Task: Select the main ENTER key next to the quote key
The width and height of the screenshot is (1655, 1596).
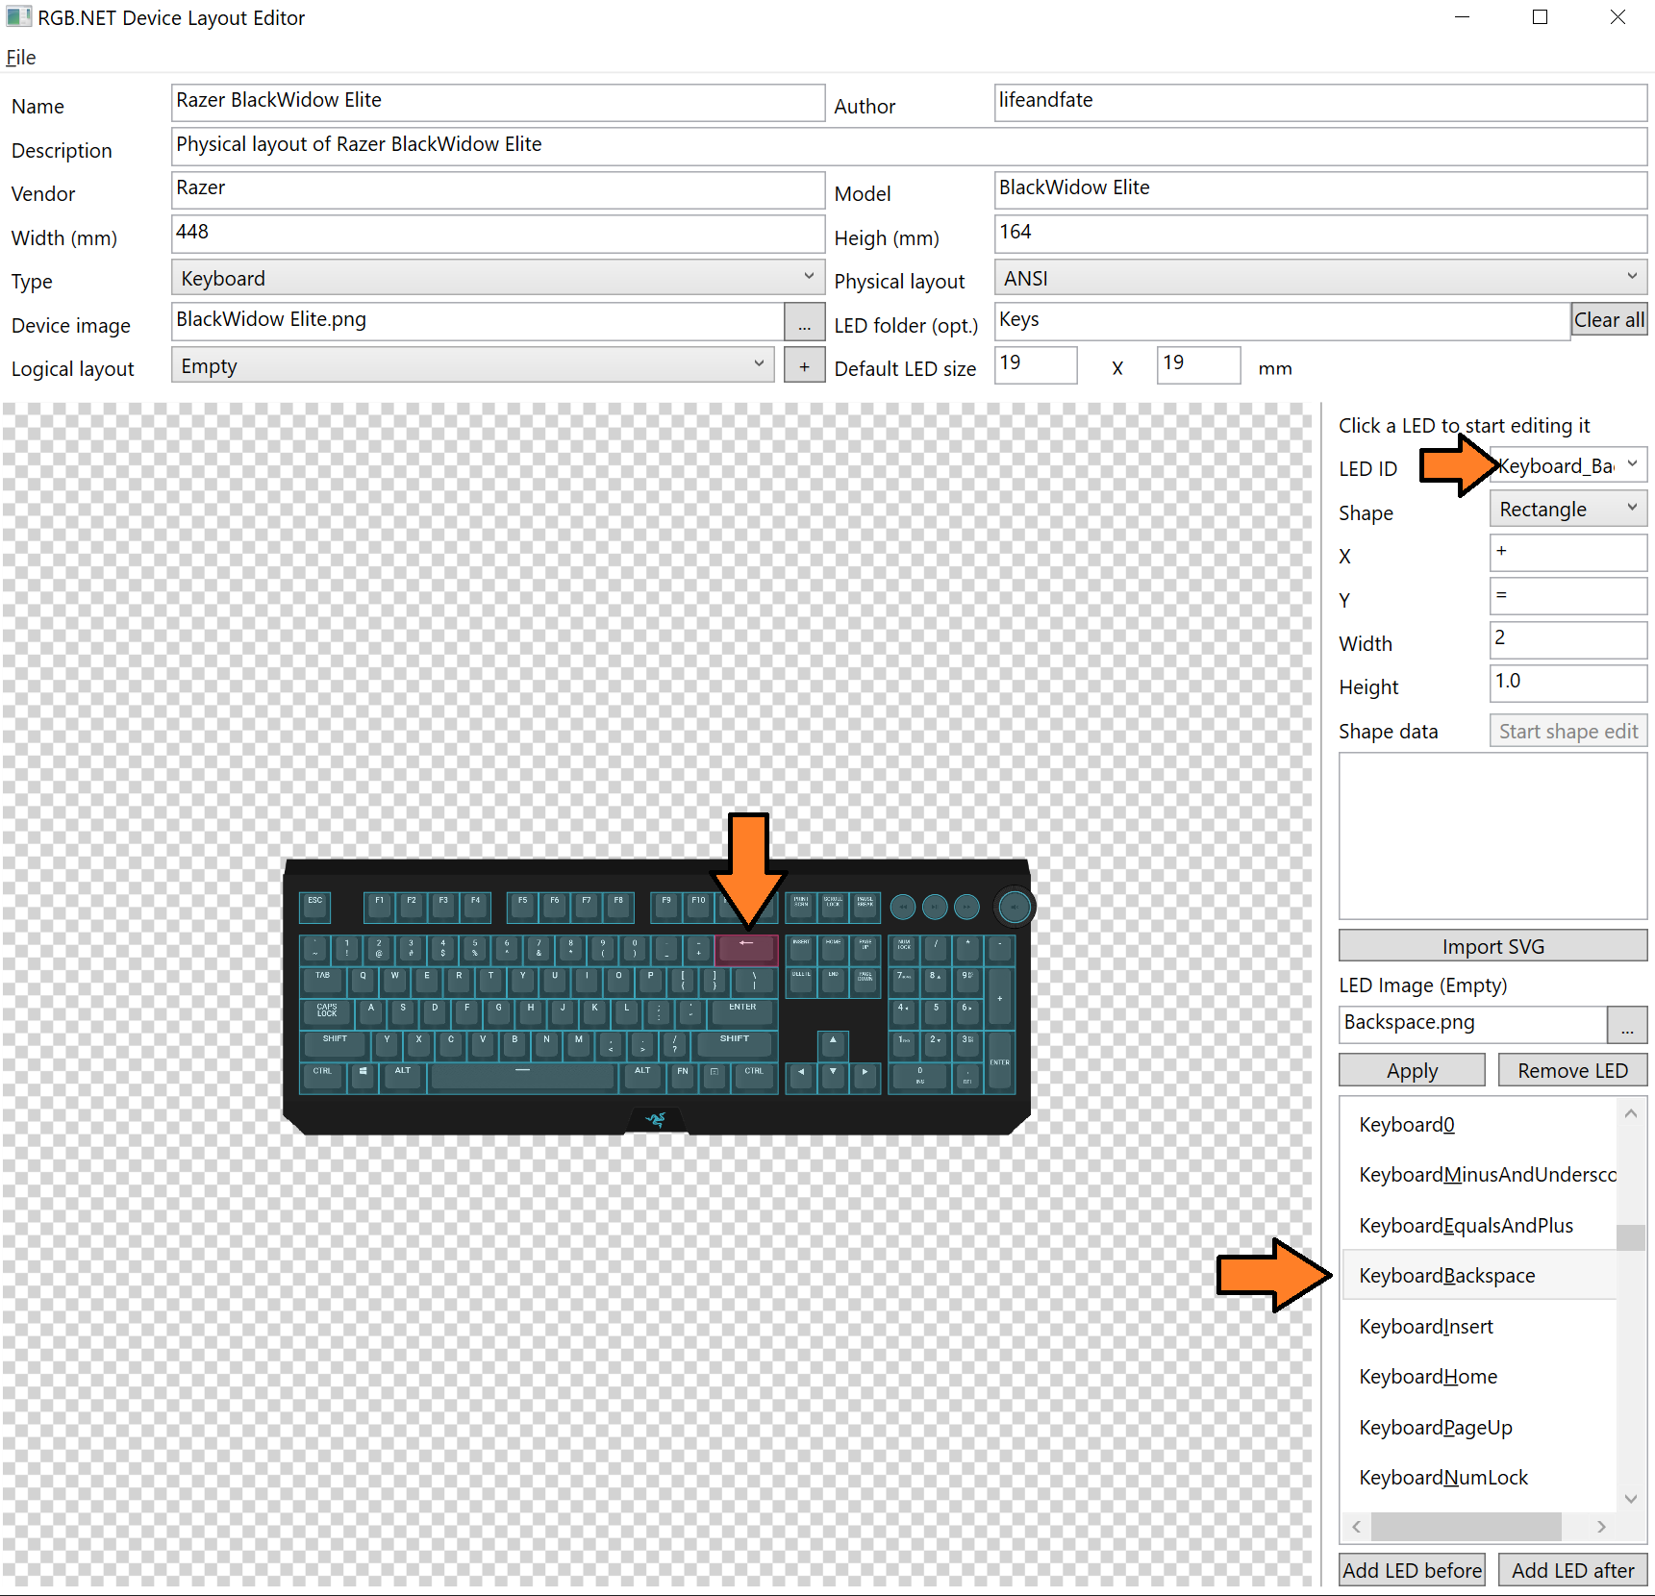Action: coord(742,1012)
